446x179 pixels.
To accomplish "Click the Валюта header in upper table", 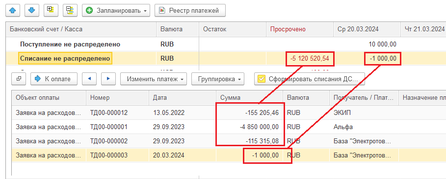I will click(178, 29).
